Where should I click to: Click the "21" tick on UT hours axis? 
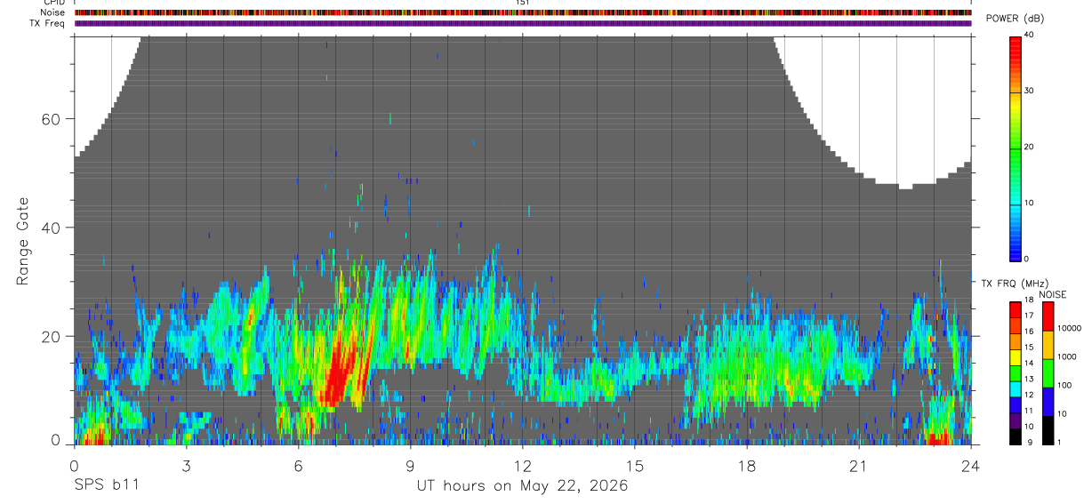[x=859, y=466]
